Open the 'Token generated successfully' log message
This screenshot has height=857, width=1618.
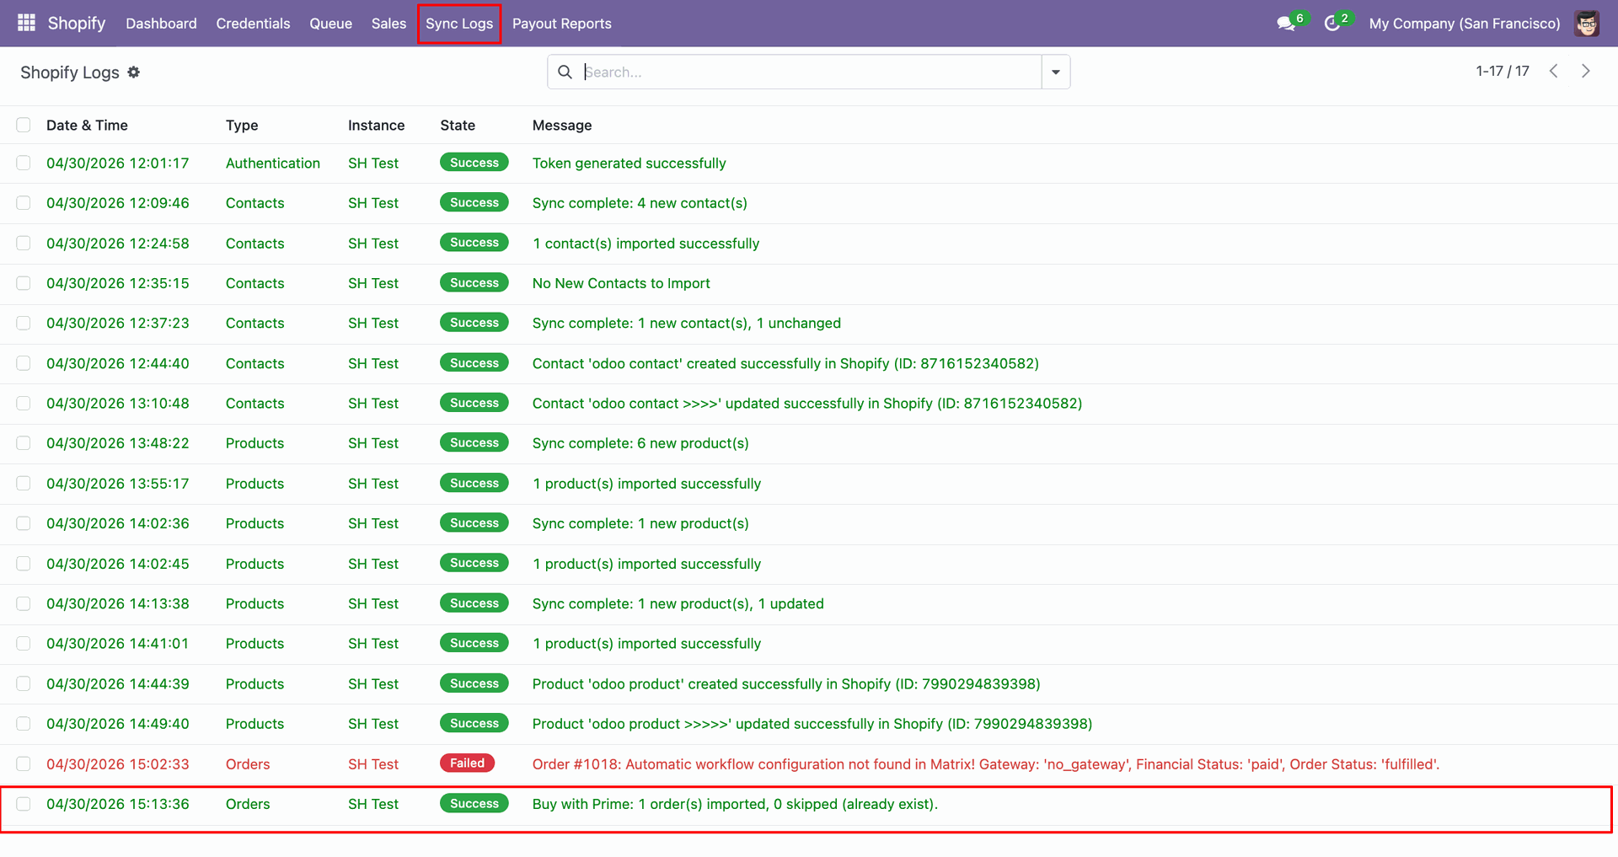(x=629, y=163)
